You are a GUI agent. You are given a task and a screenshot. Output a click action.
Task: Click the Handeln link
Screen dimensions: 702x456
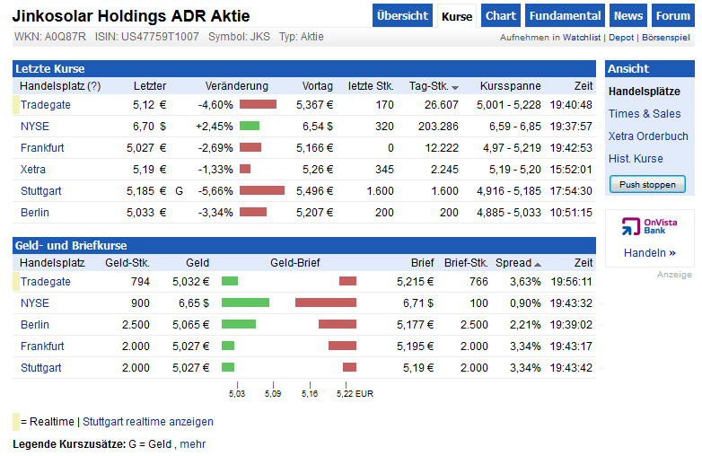(x=649, y=253)
